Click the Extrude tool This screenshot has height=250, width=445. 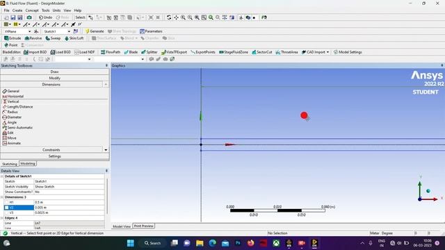[x=13, y=38]
